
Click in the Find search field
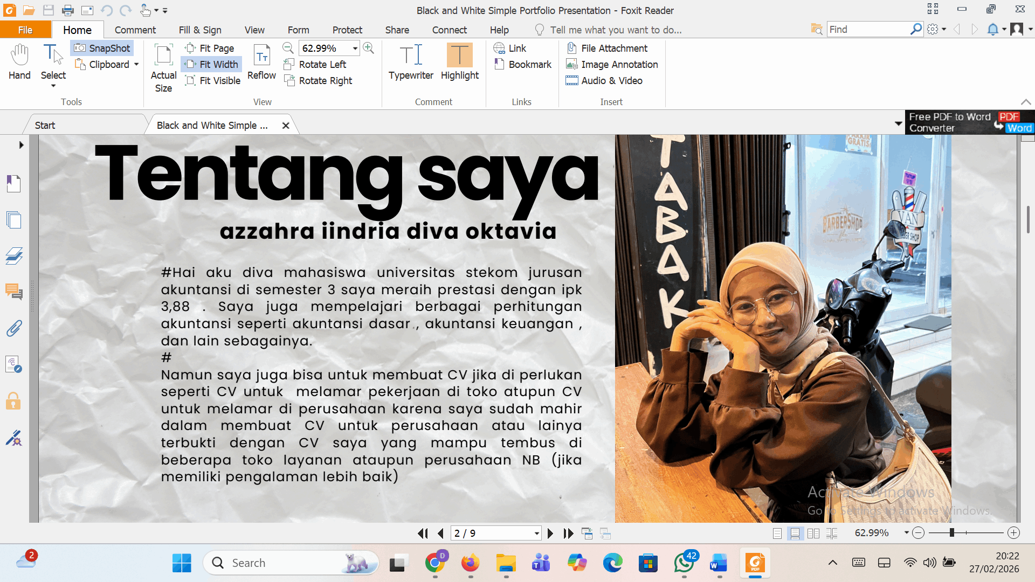867,30
